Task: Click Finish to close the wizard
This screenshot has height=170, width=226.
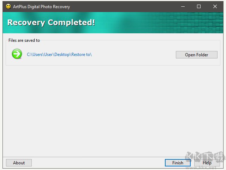Action: pos(178,163)
